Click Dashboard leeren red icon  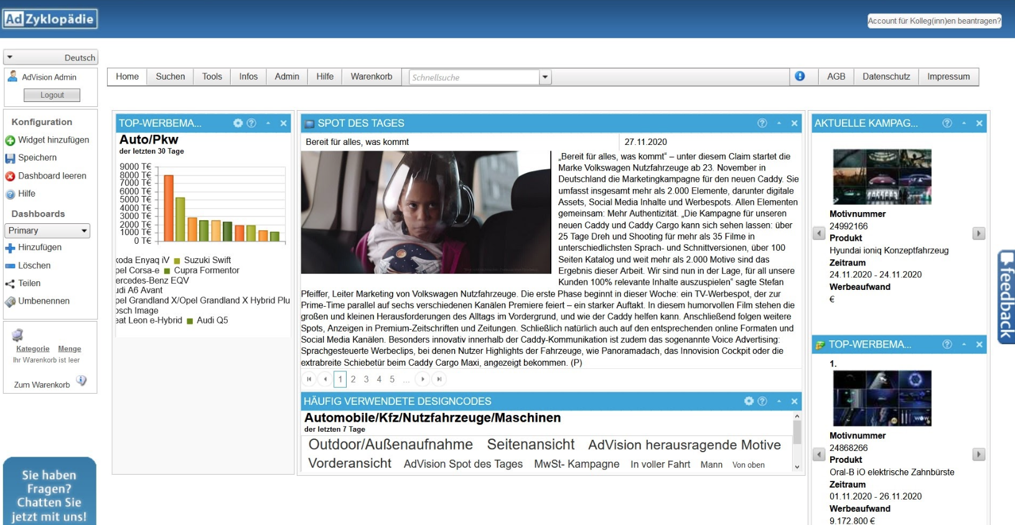pos(10,177)
